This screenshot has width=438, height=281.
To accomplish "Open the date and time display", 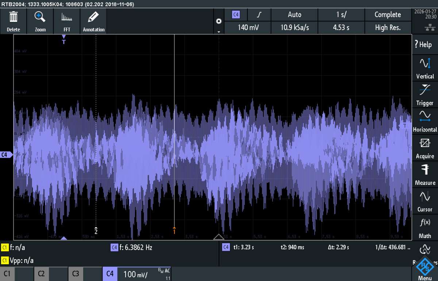I will tap(425, 14).
